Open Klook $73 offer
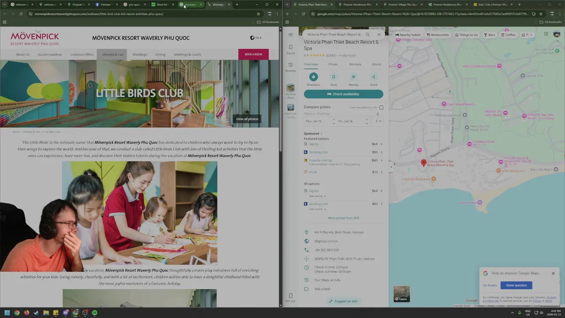The image size is (565, 318). coord(343,172)
